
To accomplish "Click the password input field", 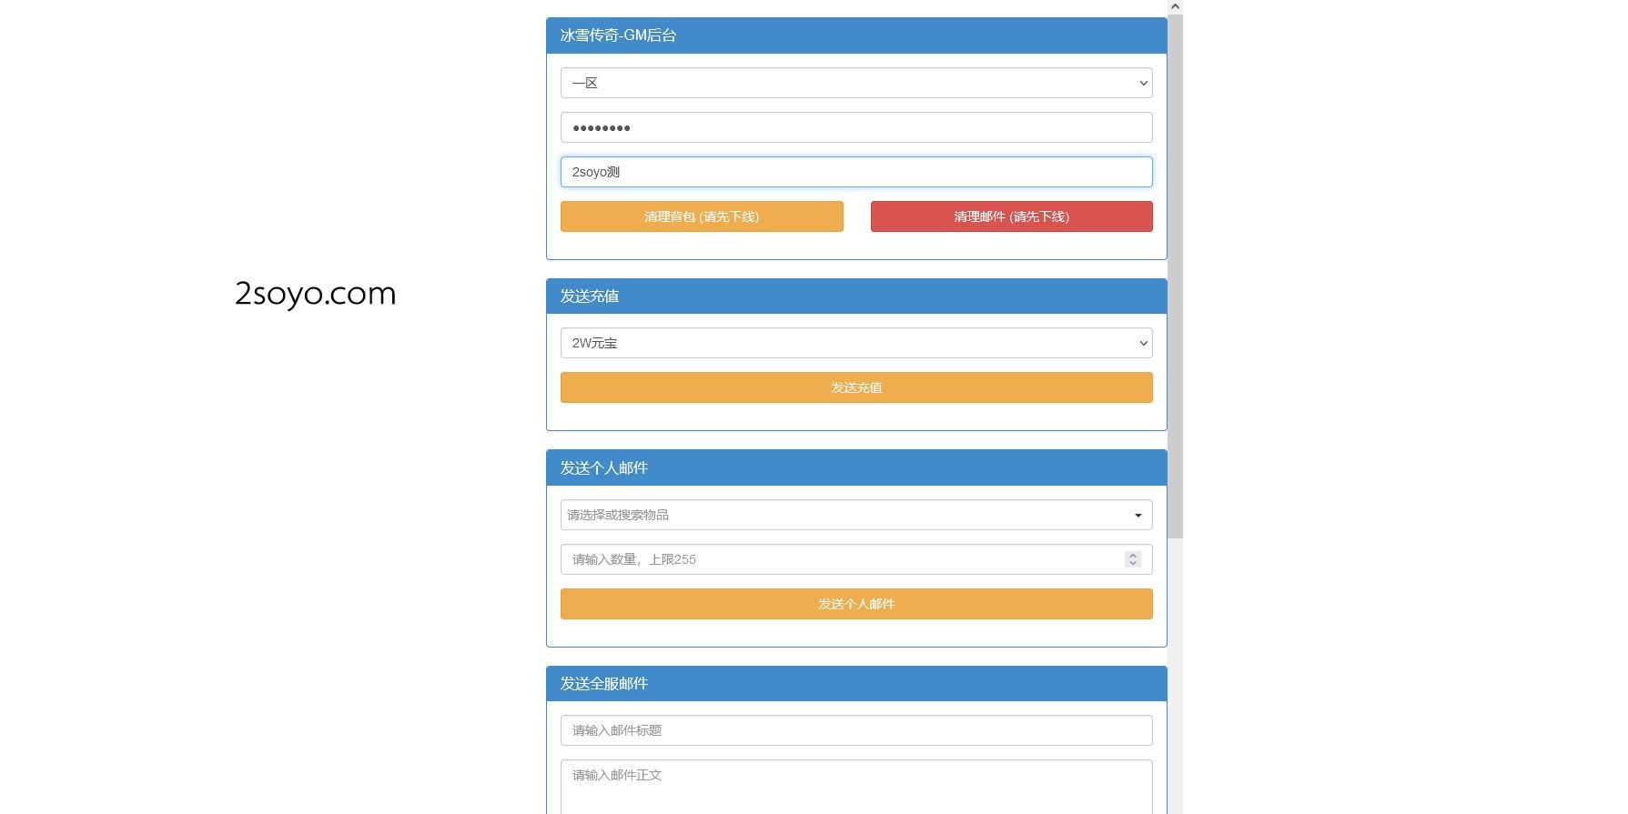I will coord(856,127).
